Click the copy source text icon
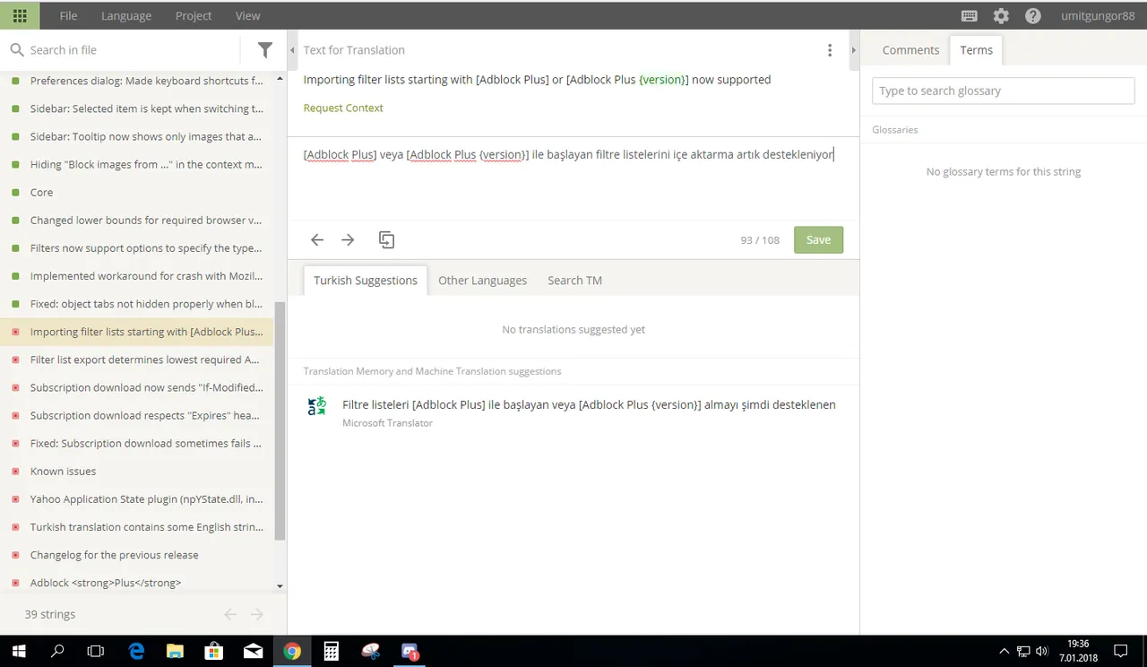This screenshot has height=667, width=1147. coord(386,239)
